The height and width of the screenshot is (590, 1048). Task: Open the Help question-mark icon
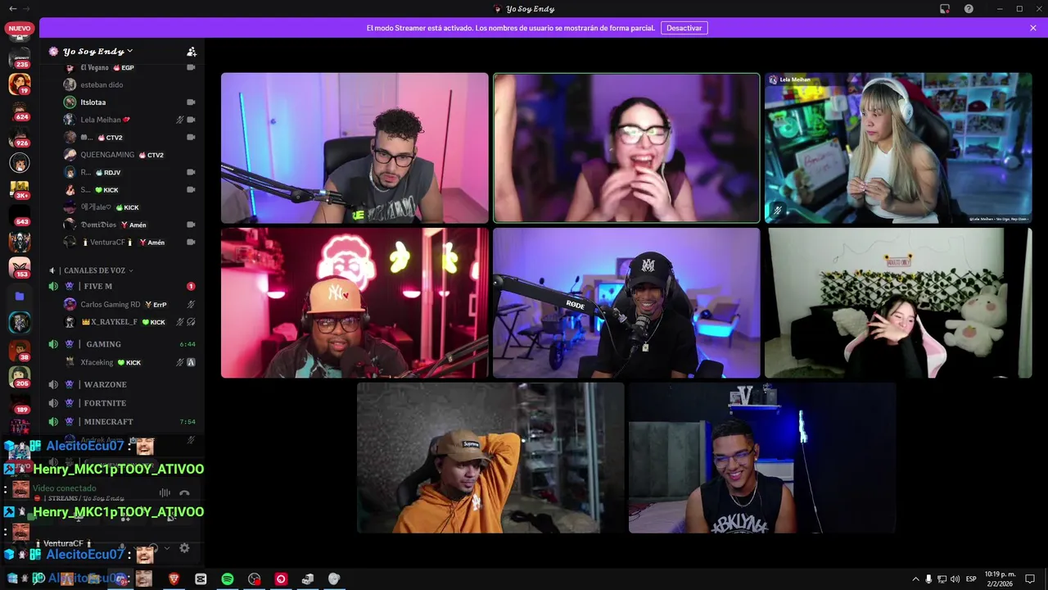(969, 9)
